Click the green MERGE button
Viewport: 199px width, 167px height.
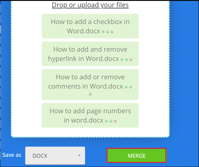point(137,155)
